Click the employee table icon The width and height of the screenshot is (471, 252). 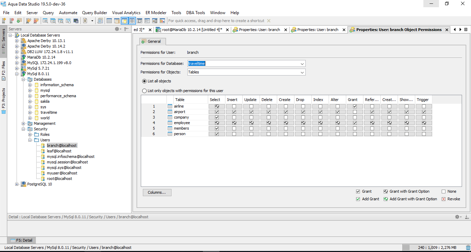(170, 123)
